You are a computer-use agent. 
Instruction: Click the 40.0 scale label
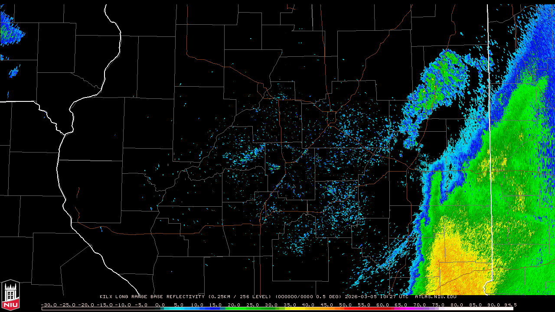[x=308, y=305]
